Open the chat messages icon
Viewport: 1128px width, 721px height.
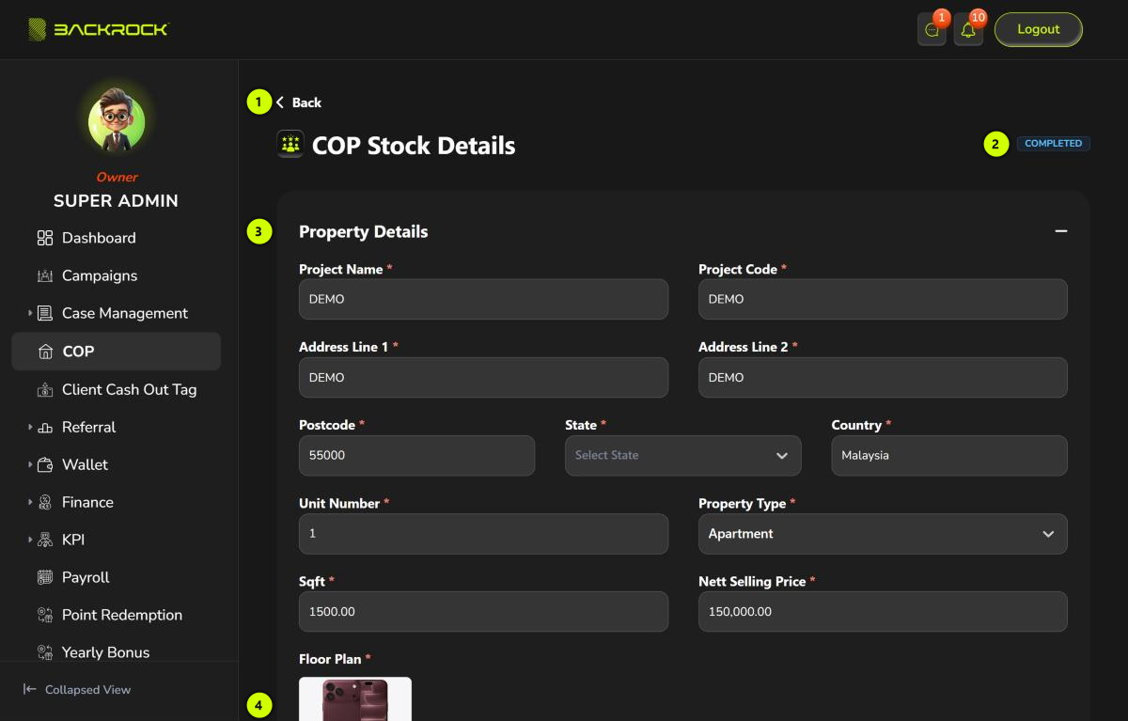tap(932, 30)
